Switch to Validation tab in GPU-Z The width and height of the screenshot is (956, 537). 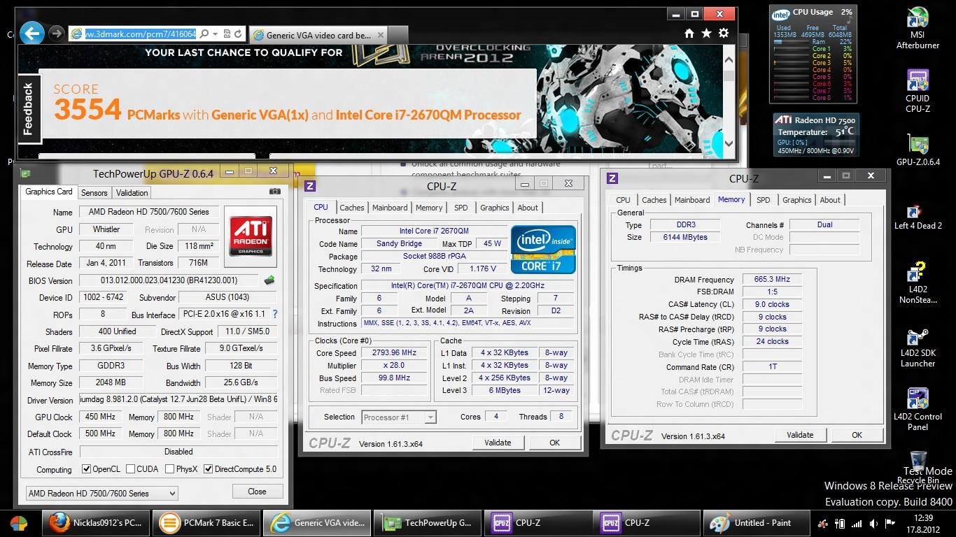pyautogui.click(x=132, y=193)
